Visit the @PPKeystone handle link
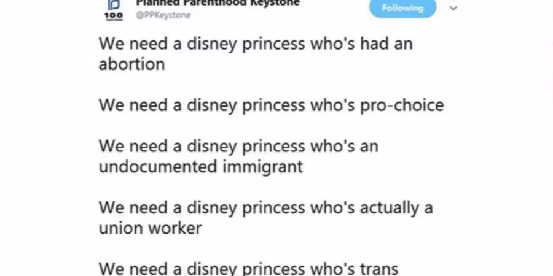This screenshot has height=276, width=553. point(163,15)
